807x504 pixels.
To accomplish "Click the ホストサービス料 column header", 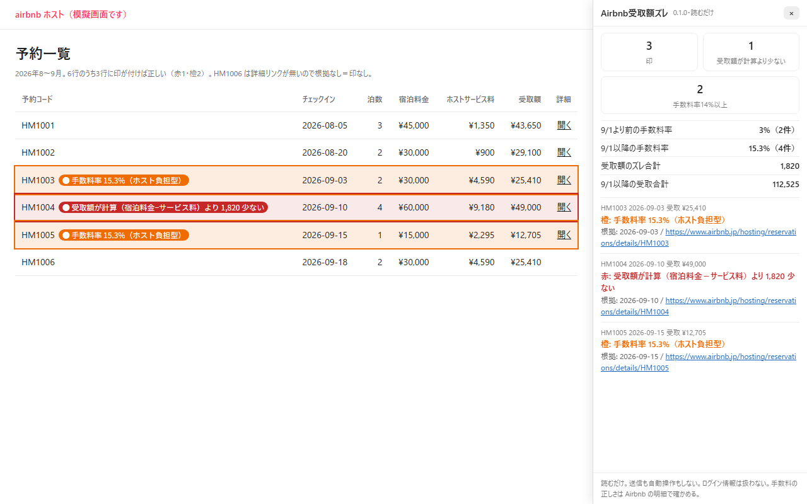I will (x=470, y=100).
